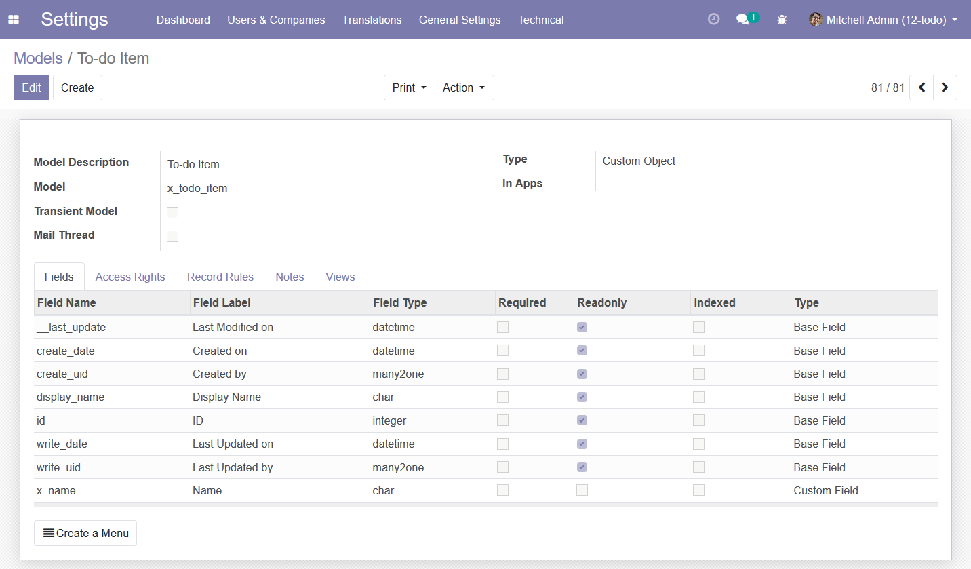Image resolution: width=971 pixels, height=569 pixels.
Task: Open the Dashboard menu
Action: point(183,20)
